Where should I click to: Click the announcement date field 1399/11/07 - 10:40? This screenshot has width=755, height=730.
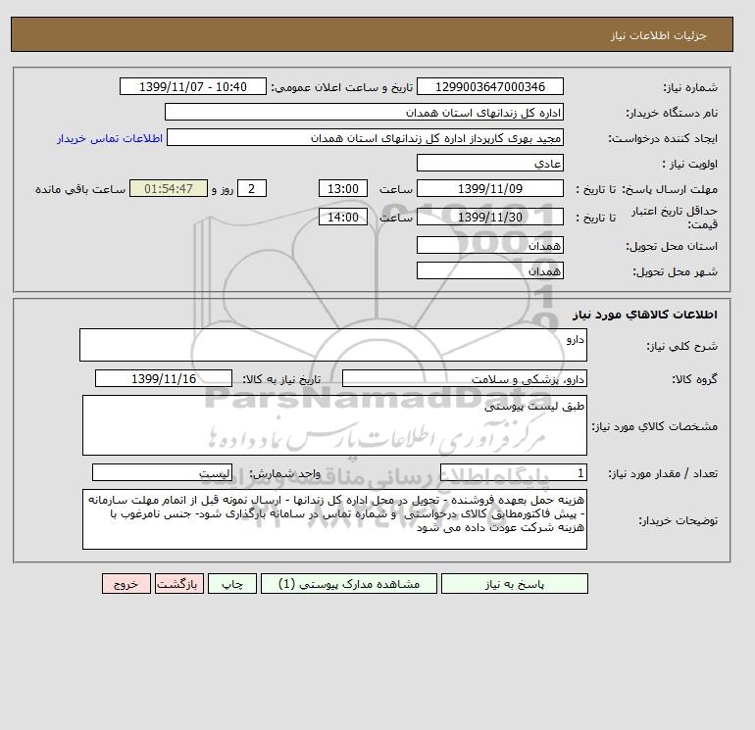[192, 86]
